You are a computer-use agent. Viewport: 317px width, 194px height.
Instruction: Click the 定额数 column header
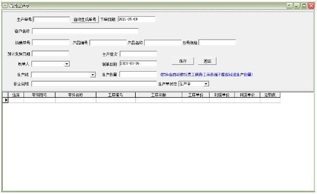tap(270, 95)
